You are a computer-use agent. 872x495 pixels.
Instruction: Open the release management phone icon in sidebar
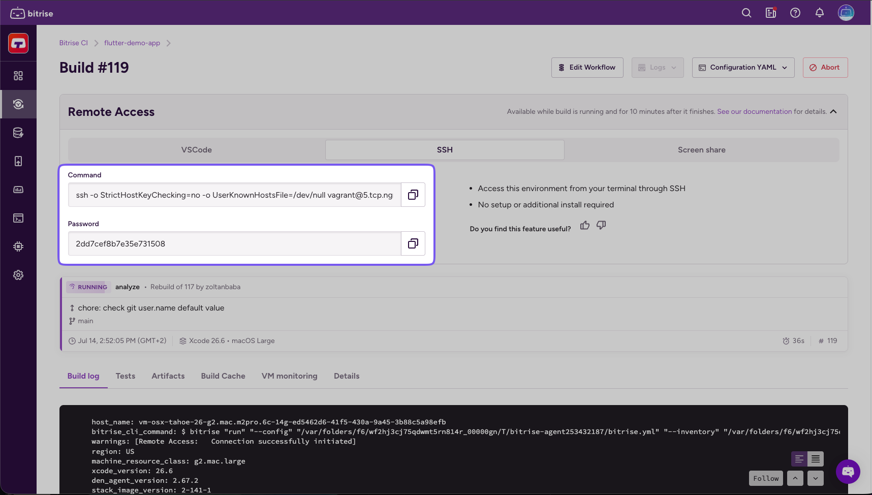coord(18,161)
